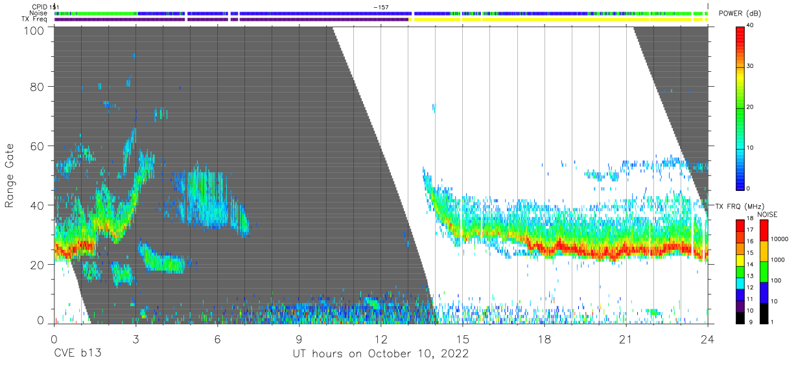Click the "TX FRQ (MHz)" legend title
Screen dimensions: 796x367
point(740,206)
